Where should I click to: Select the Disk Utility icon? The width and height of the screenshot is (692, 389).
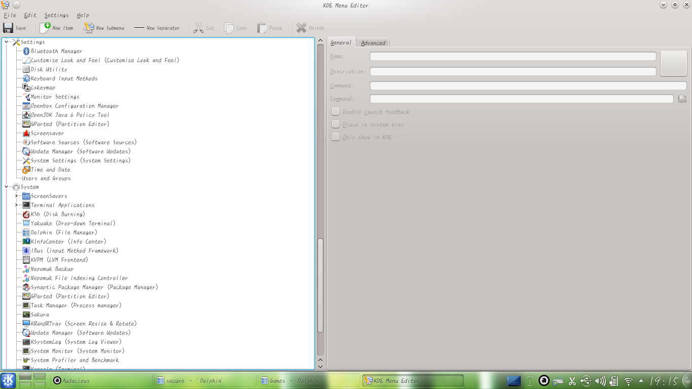26,69
